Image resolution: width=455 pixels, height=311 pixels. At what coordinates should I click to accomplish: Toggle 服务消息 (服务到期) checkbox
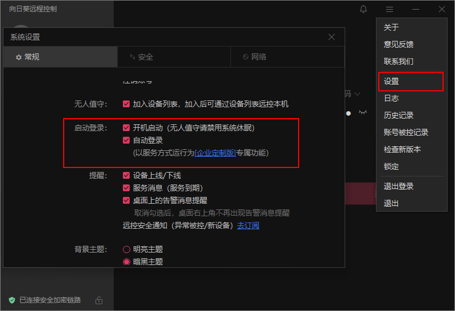pyautogui.click(x=126, y=188)
